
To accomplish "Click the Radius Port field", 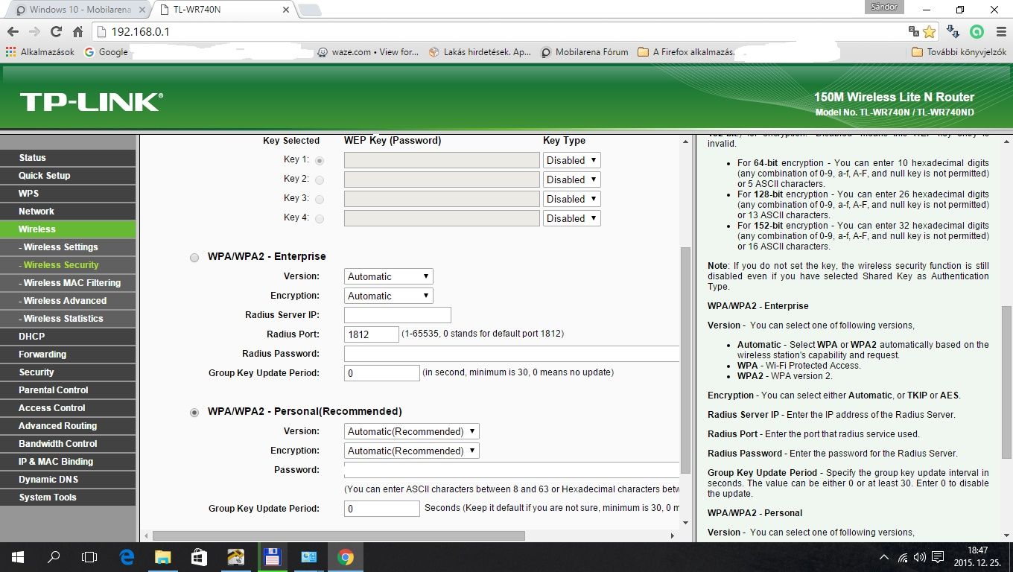I will (x=372, y=334).
